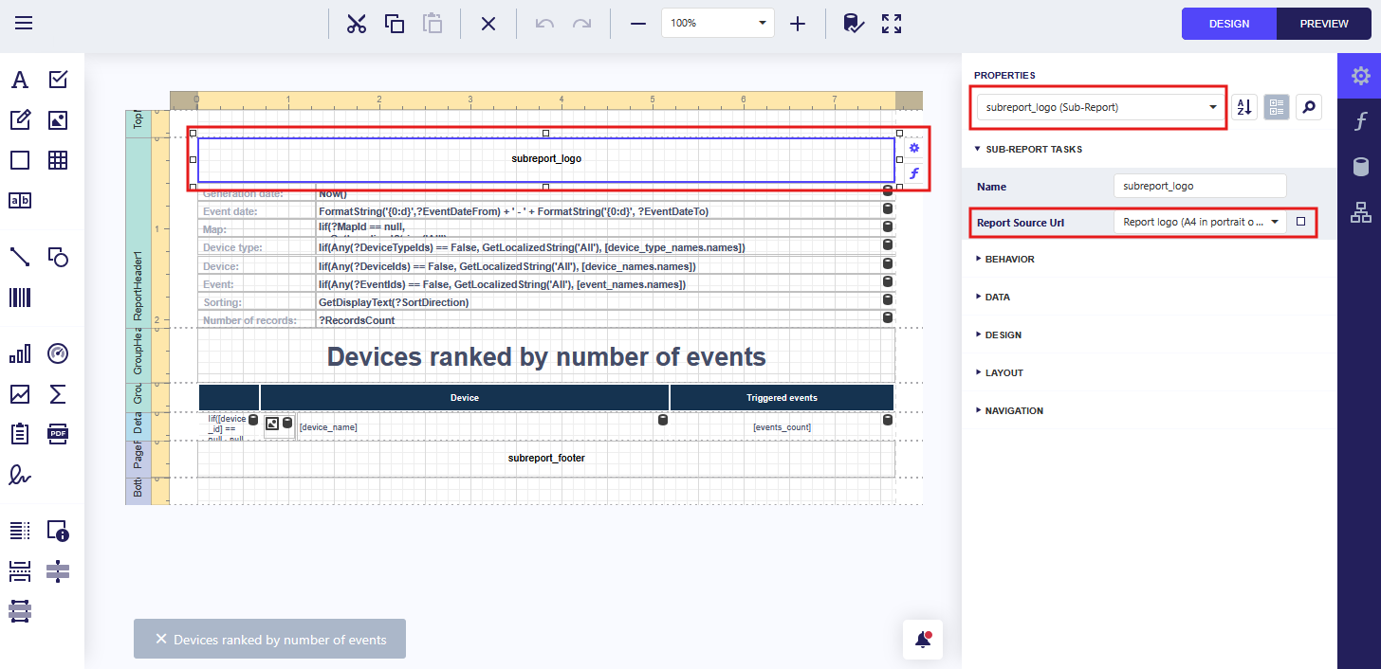This screenshot has height=669, width=1381.
Task: Select the Barcode tool in toolbox
Action: point(20,298)
